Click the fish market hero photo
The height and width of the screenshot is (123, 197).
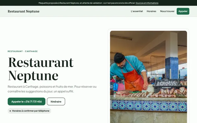[148, 77]
